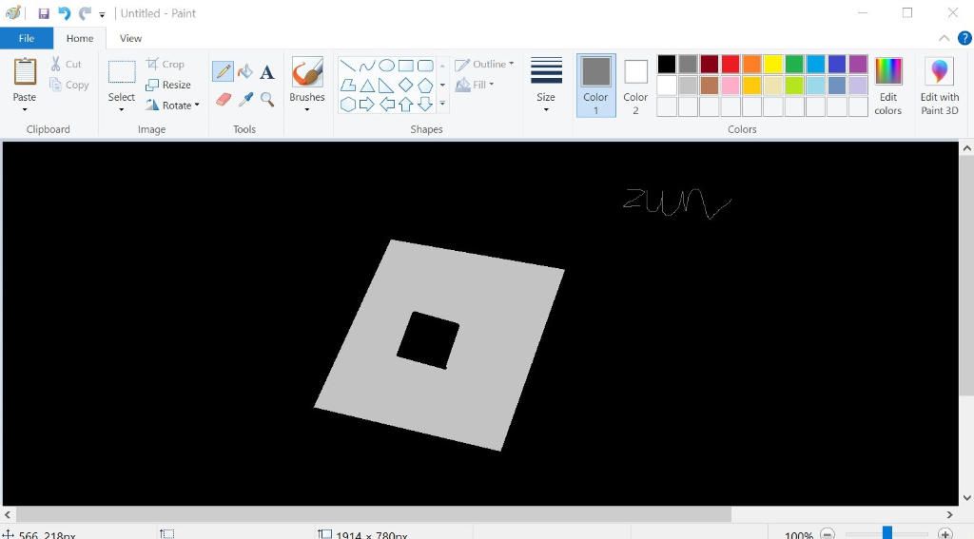
Task: Expand the Select dropdown arrow
Action: pyautogui.click(x=121, y=110)
